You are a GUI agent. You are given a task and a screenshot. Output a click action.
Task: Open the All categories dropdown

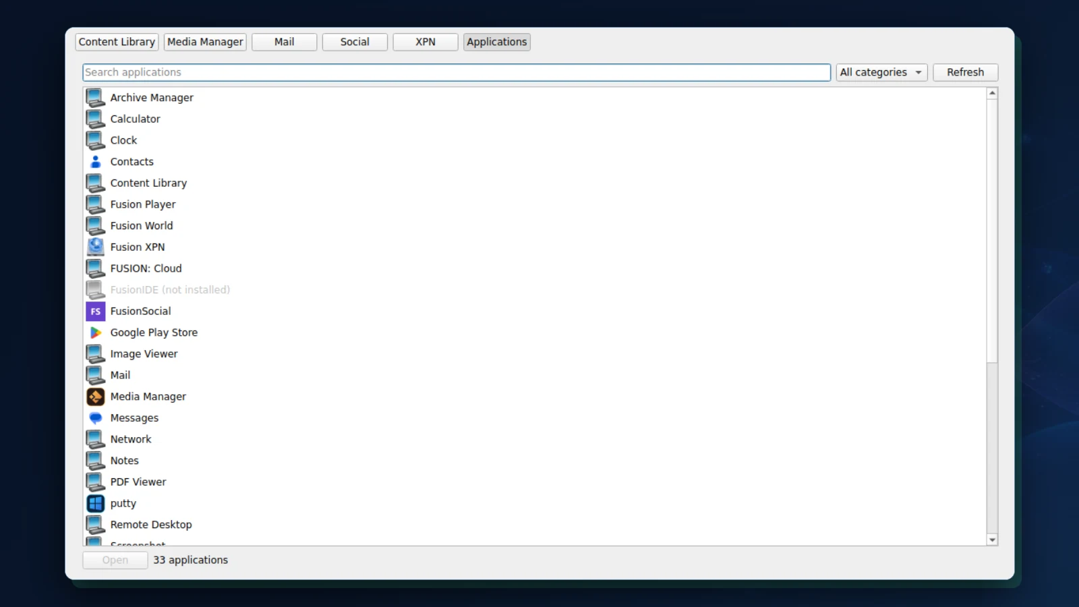(881, 72)
